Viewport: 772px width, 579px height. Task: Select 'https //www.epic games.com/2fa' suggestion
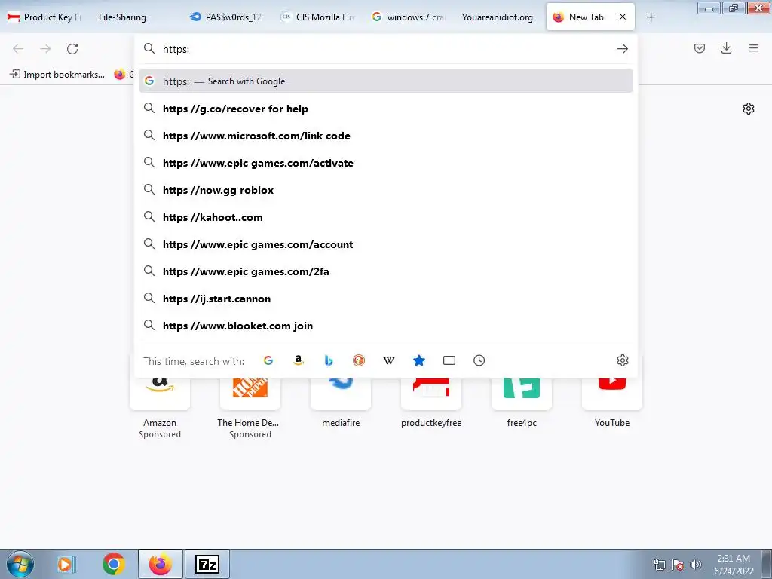coord(386,271)
